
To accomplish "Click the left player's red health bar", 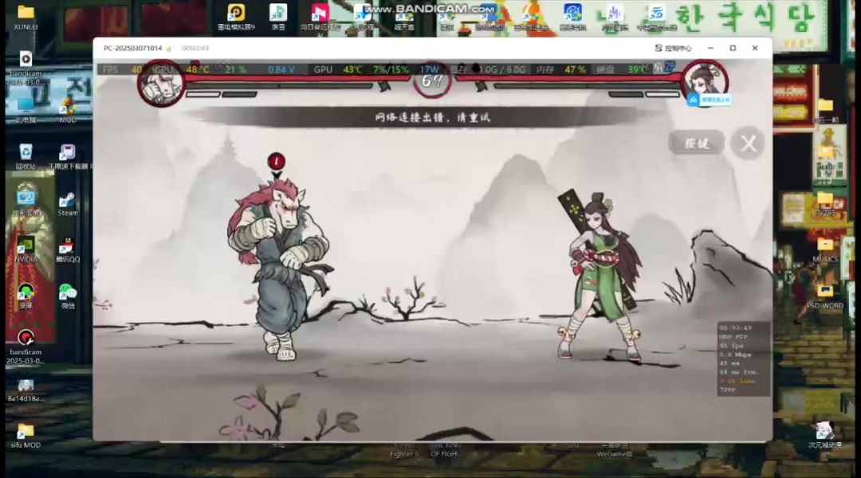I will [295, 78].
